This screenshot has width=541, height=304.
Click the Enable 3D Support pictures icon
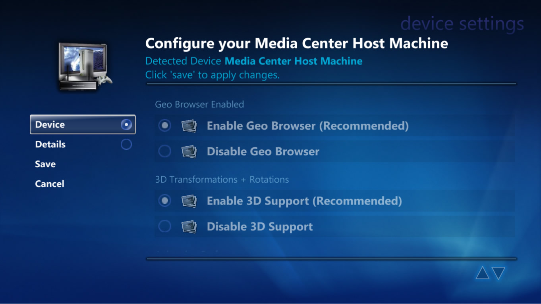(x=189, y=201)
